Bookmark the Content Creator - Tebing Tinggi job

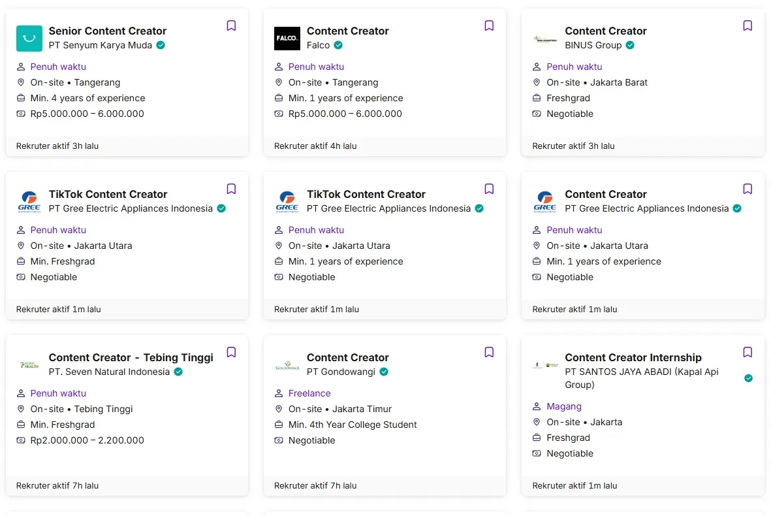tap(231, 353)
